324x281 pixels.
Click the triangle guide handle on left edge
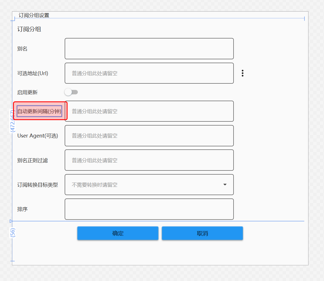[11, 221]
